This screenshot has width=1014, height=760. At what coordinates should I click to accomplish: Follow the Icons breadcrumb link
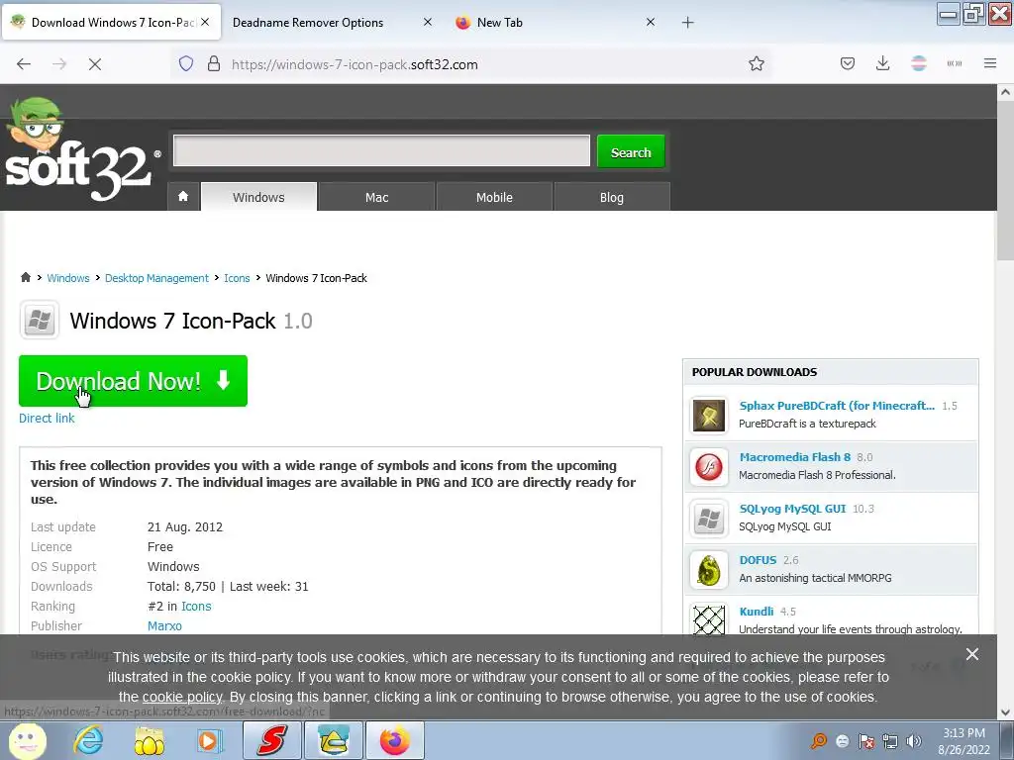pyautogui.click(x=237, y=278)
